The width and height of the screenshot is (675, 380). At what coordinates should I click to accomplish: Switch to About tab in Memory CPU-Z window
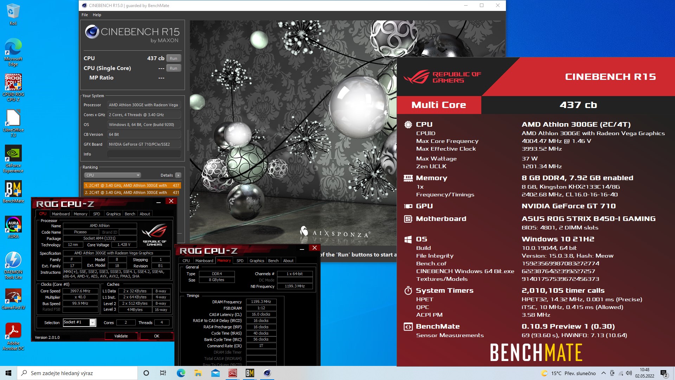pos(288,261)
